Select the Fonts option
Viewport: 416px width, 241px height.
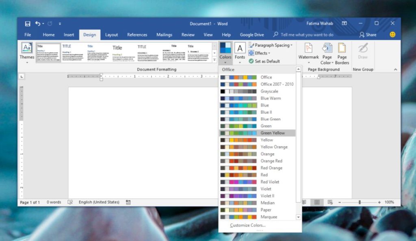pyautogui.click(x=240, y=52)
